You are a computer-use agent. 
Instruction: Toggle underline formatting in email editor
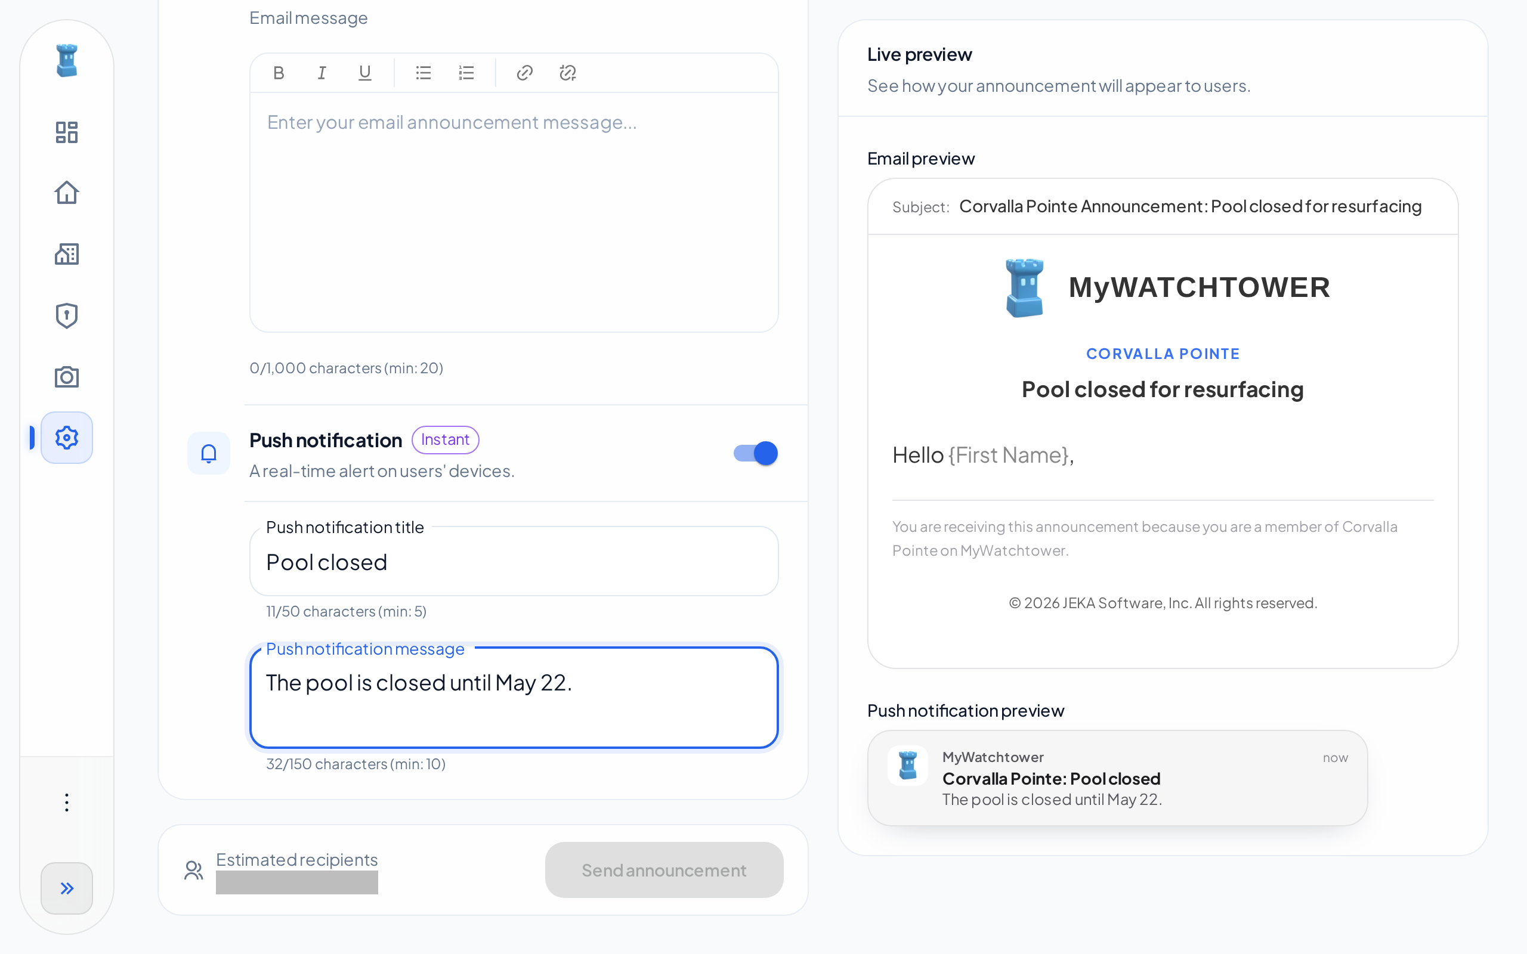click(x=364, y=73)
